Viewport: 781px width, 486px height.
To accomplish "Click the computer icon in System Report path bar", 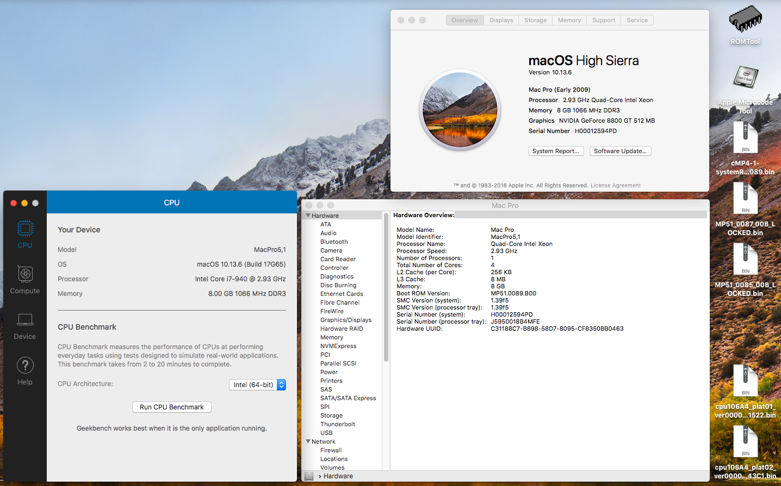I will 309,476.
